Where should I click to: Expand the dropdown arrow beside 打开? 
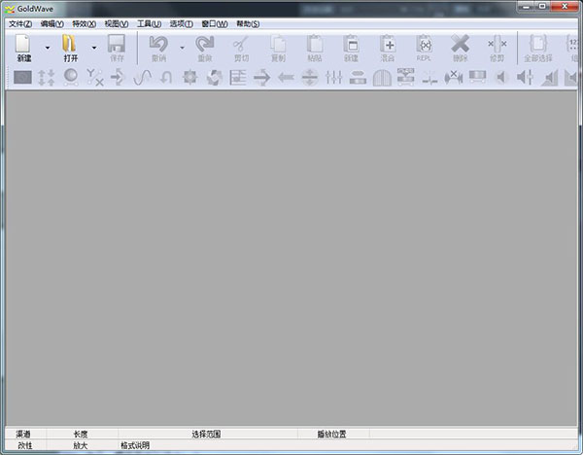pyautogui.click(x=94, y=47)
